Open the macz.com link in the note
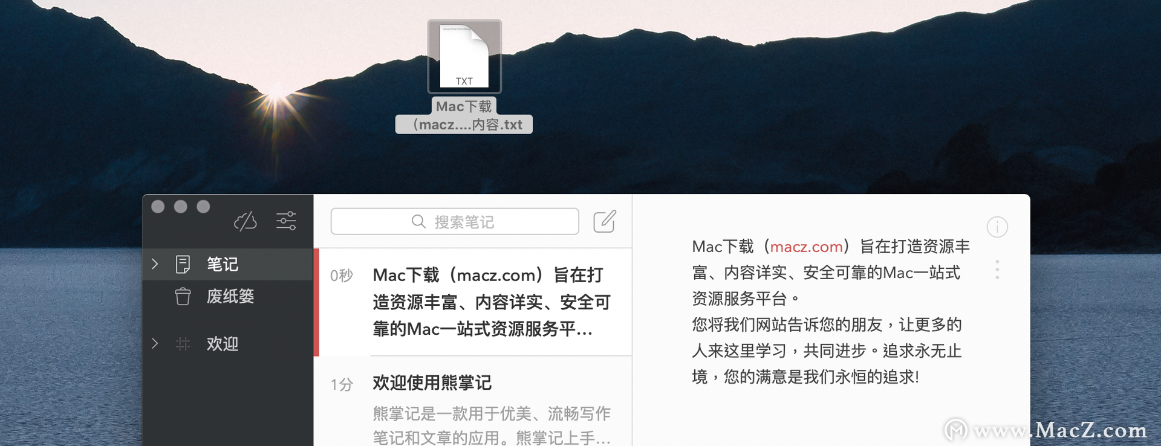This screenshot has height=446, width=1161. click(x=806, y=247)
